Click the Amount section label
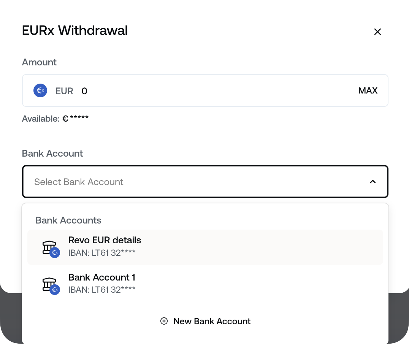Screen dimensions: 409x344 (39, 62)
